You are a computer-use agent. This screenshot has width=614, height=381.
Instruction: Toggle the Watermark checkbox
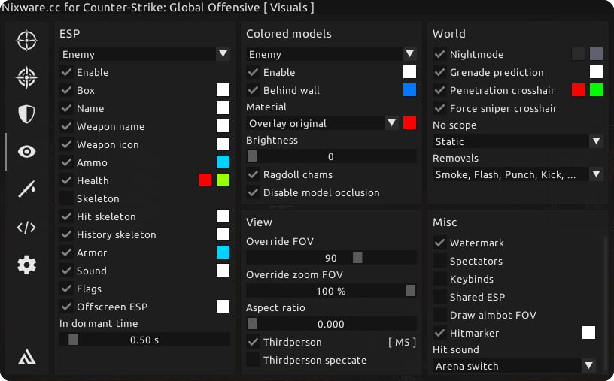tap(439, 243)
